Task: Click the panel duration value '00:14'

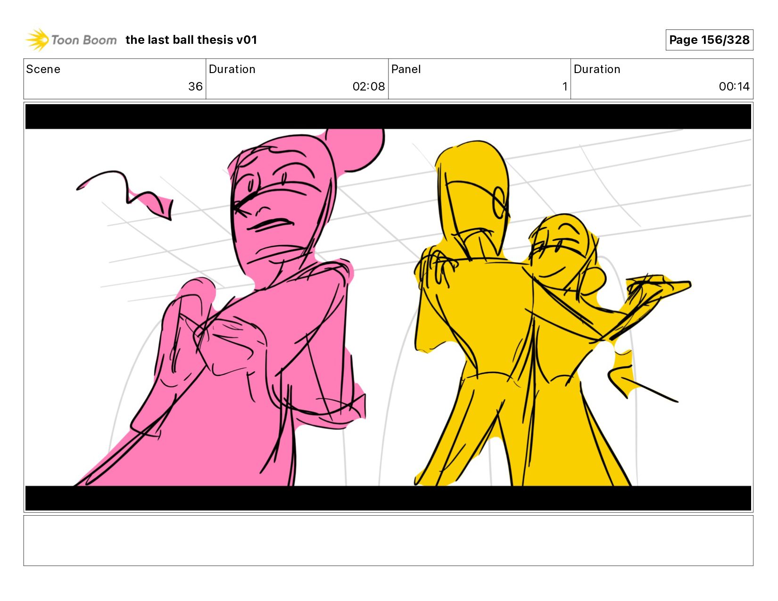Action: tap(734, 87)
